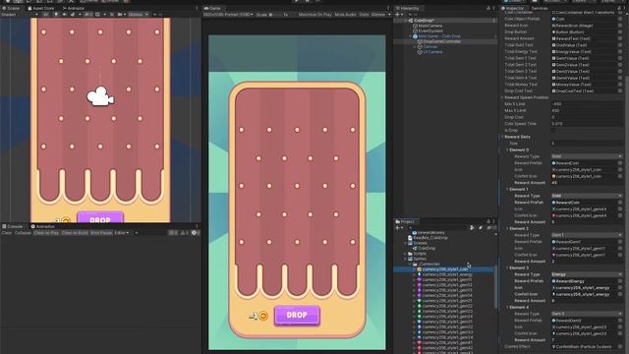The image size is (629, 354).
Task: Collapse Element 3 in Reward Slots
Action: coord(507,267)
